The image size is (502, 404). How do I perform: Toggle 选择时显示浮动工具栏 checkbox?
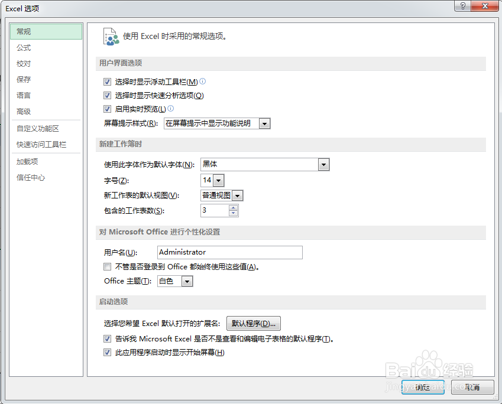coord(107,82)
